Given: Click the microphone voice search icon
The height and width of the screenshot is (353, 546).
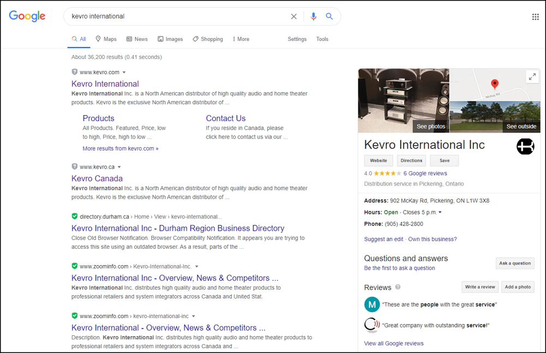Looking at the screenshot, I should point(313,16).
